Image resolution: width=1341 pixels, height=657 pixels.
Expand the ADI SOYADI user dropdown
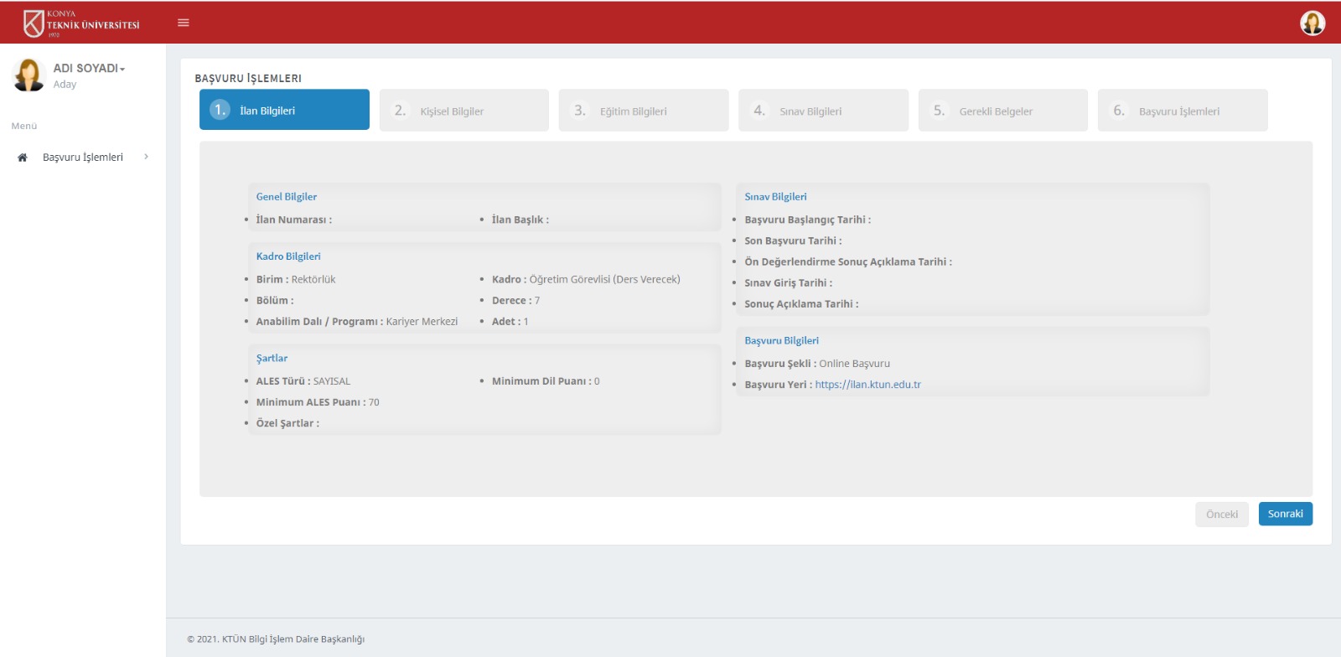(89, 69)
